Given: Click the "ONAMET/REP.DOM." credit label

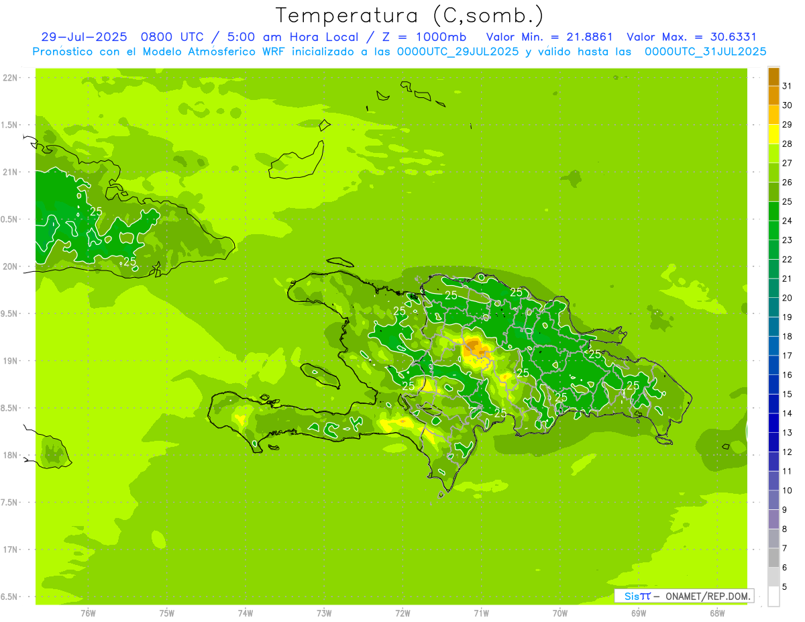Looking at the screenshot, I should 708,596.
